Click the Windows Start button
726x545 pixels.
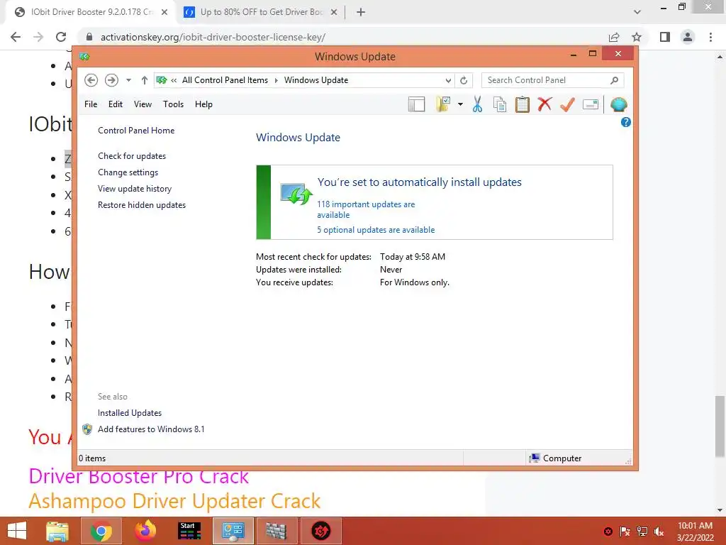[17, 531]
